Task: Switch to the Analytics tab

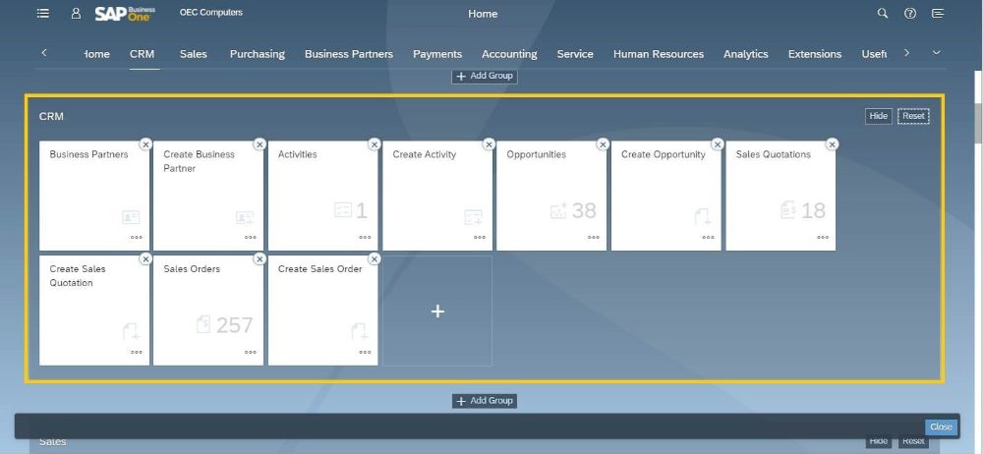Action: pyautogui.click(x=745, y=54)
